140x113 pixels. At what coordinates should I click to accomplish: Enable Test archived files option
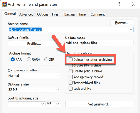tap(70, 83)
